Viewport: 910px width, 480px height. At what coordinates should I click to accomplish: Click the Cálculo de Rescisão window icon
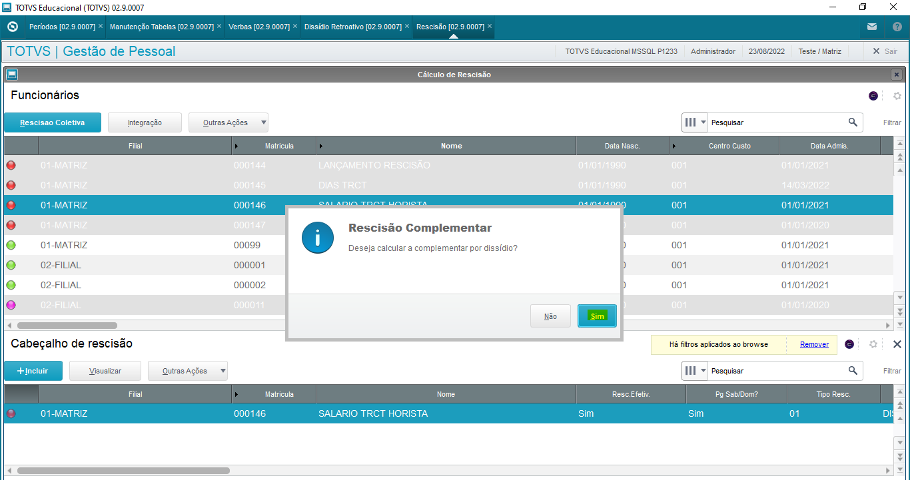12,75
